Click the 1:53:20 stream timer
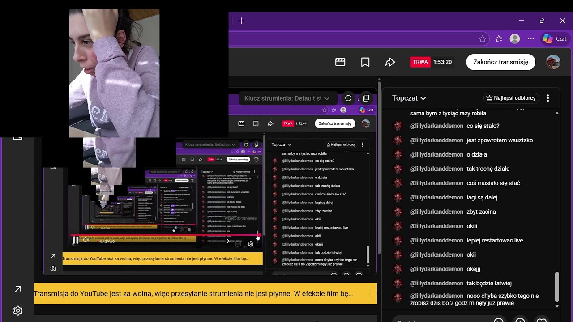 442,62
